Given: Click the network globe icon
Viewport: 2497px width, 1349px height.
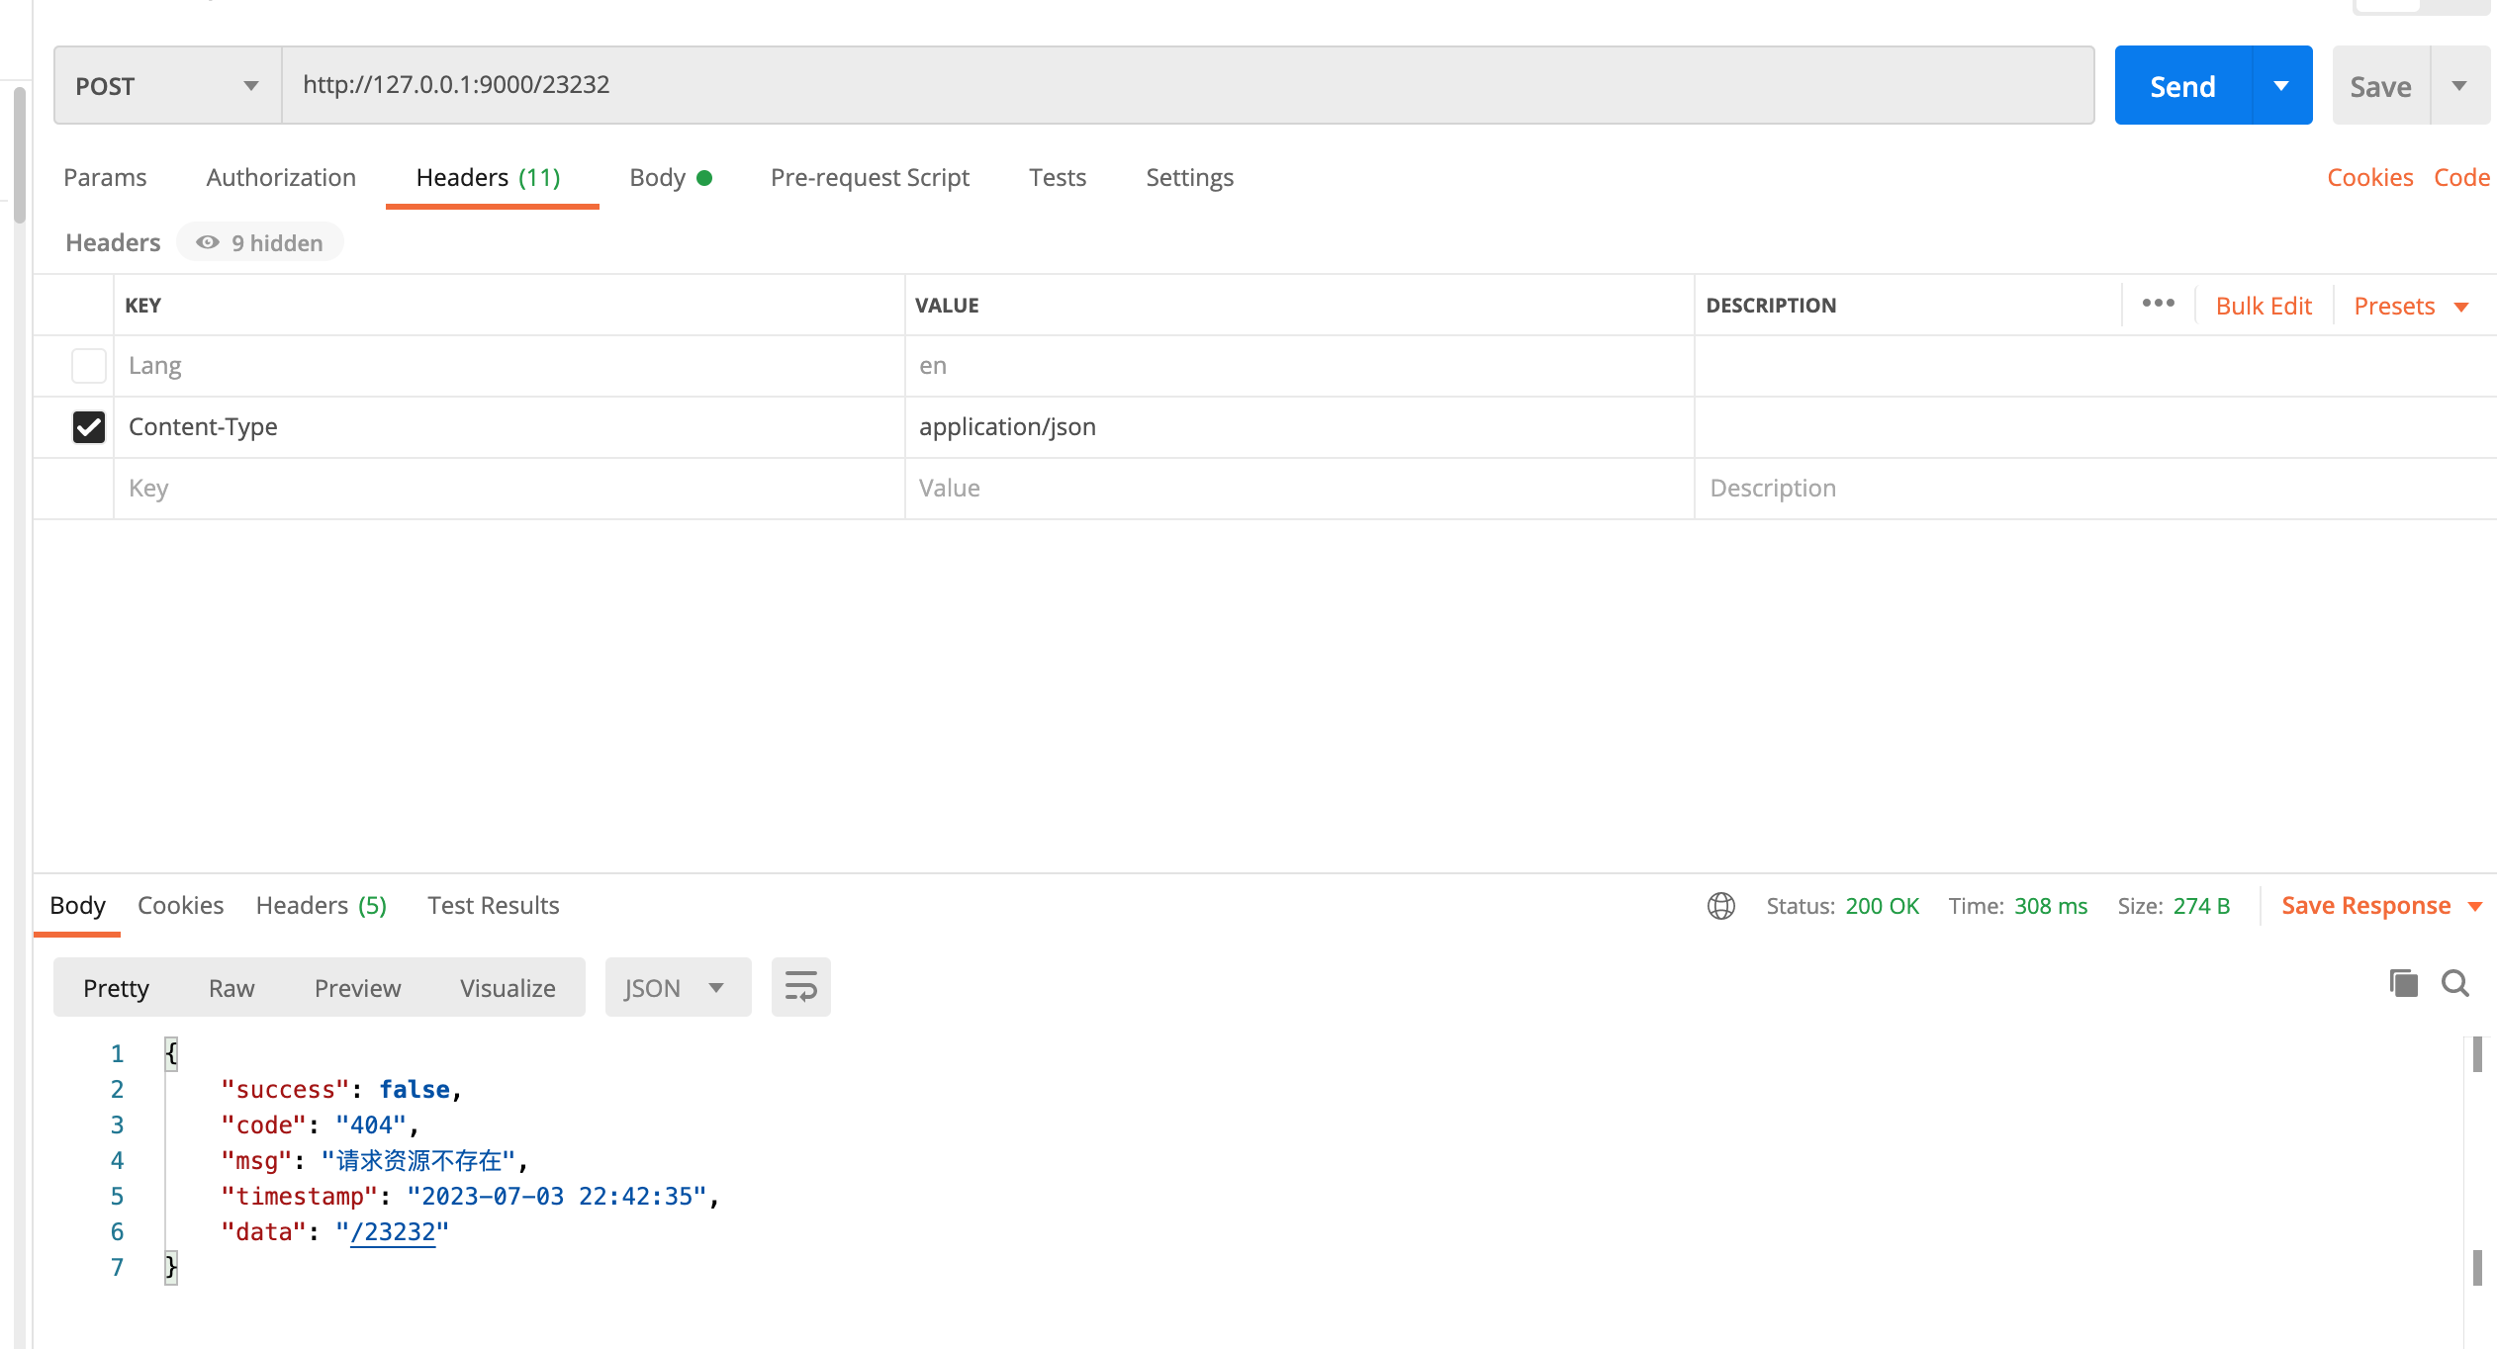Looking at the screenshot, I should [x=1720, y=906].
